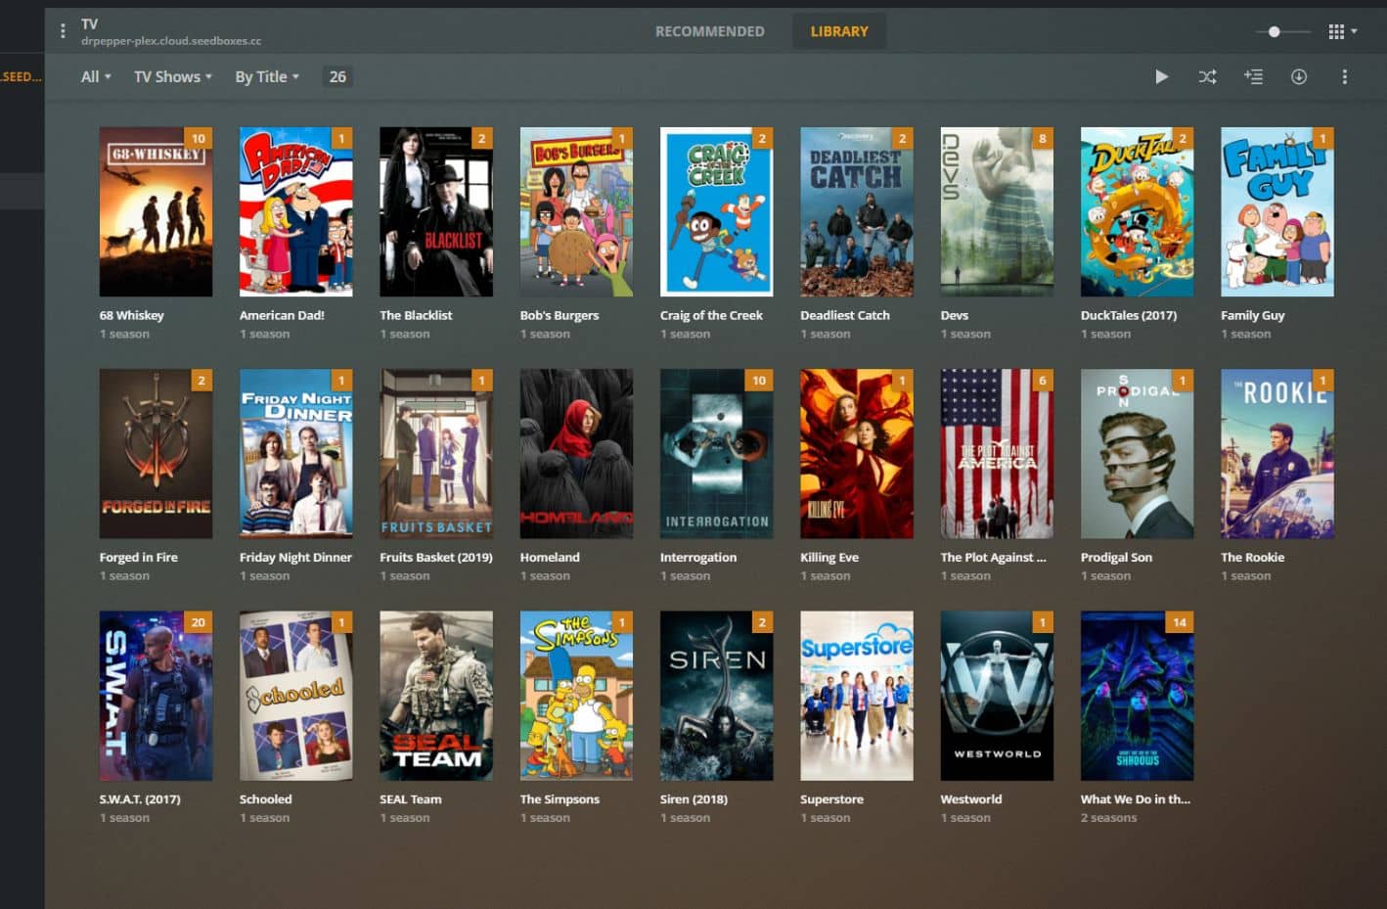1387x909 pixels.
Task: Open the S.W.A.T. poster
Action: tap(156, 696)
